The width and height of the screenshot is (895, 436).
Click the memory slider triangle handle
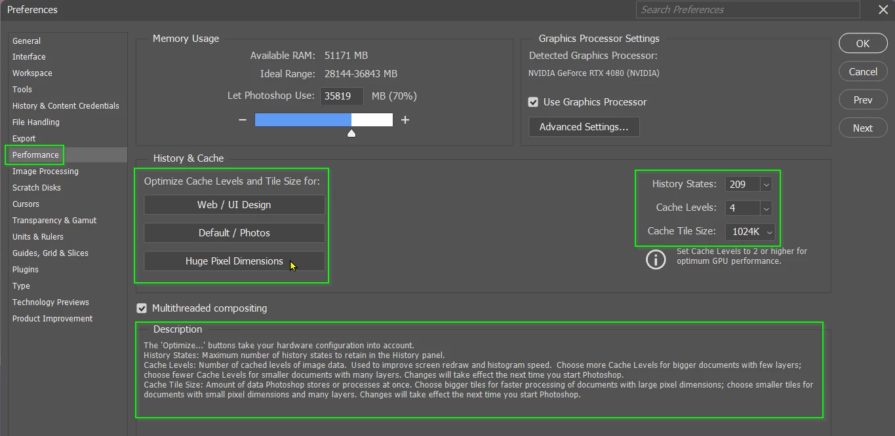pos(351,133)
